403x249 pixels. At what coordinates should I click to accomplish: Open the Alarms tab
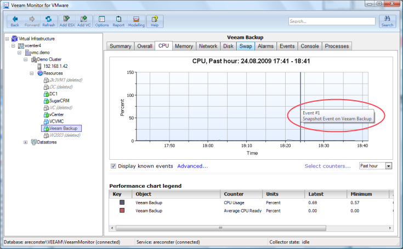(x=265, y=46)
